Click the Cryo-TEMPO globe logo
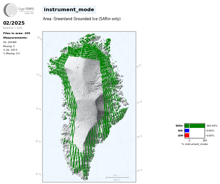The width and height of the screenshot is (220, 184). point(10,10)
